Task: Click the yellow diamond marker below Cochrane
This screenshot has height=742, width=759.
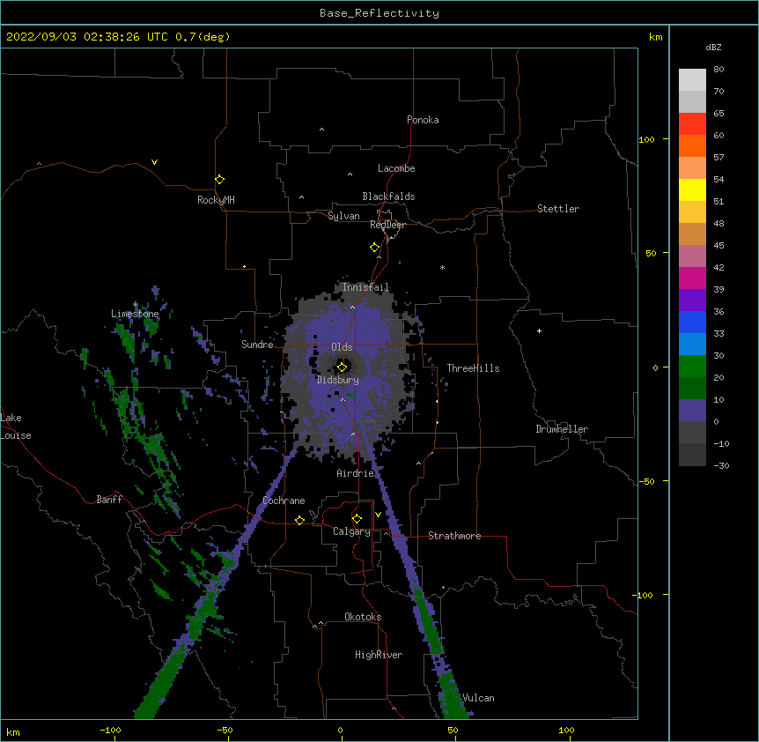Action: [x=299, y=520]
